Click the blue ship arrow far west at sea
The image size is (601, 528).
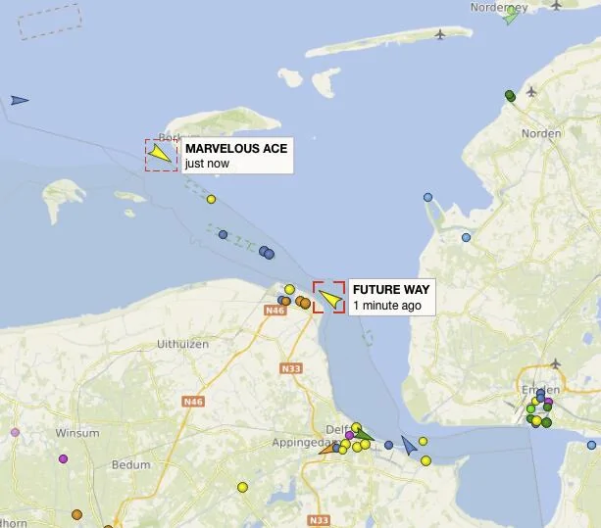tap(20, 100)
